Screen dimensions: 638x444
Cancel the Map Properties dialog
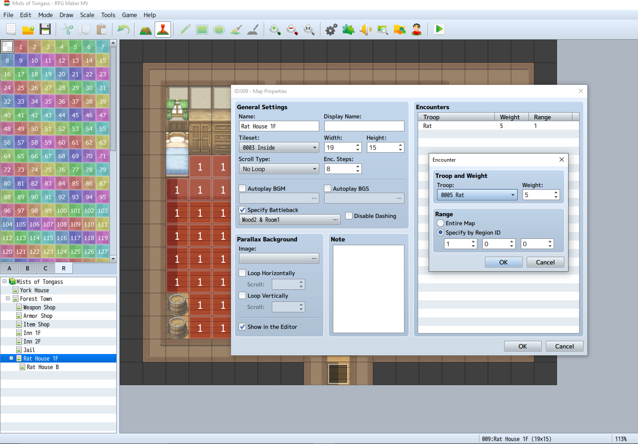564,346
